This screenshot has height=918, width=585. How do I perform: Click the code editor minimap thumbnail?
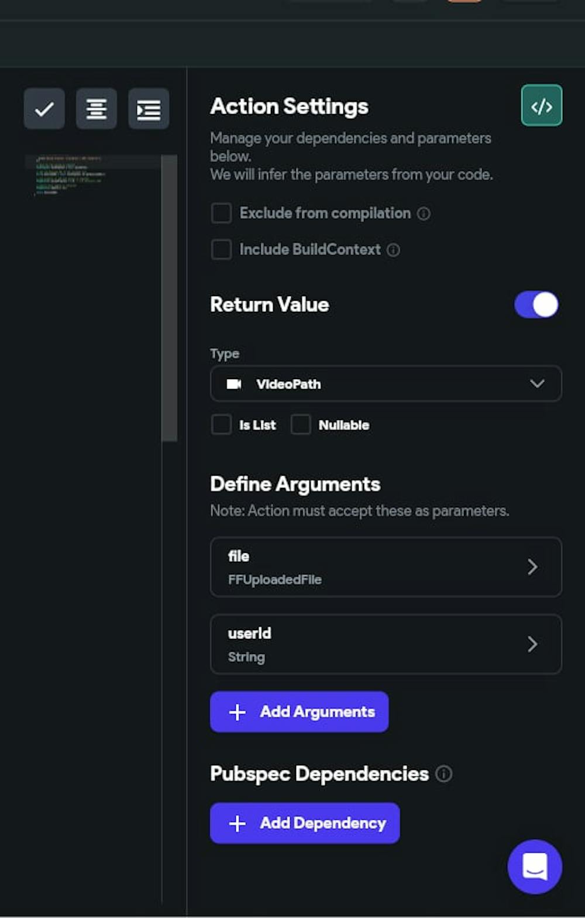pyautogui.click(x=70, y=174)
